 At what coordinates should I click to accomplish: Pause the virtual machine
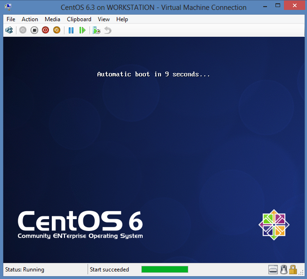[71, 30]
